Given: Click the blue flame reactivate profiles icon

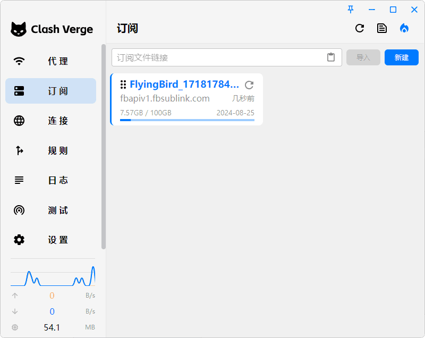Looking at the screenshot, I should (x=404, y=28).
